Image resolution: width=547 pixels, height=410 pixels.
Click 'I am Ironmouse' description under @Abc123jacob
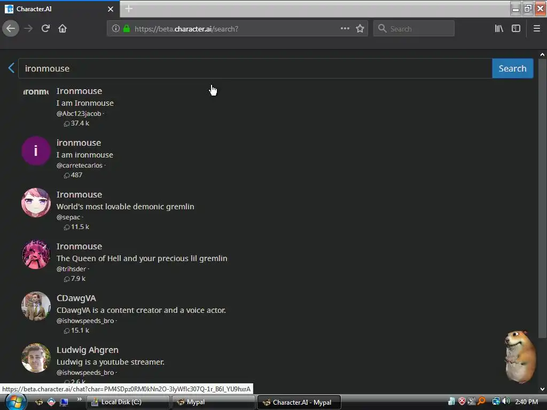[x=85, y=103]
